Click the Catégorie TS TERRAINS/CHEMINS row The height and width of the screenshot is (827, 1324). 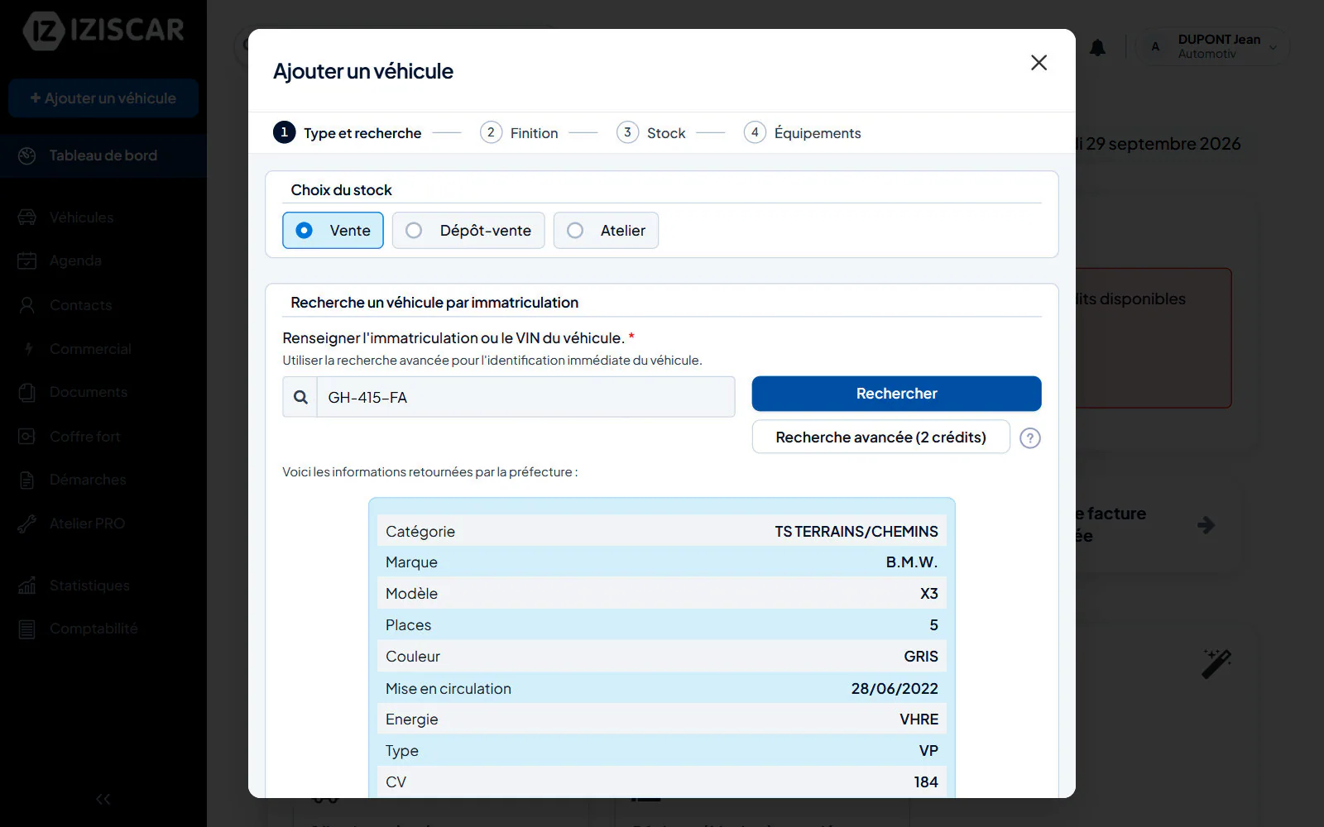[x=662, y=531]
